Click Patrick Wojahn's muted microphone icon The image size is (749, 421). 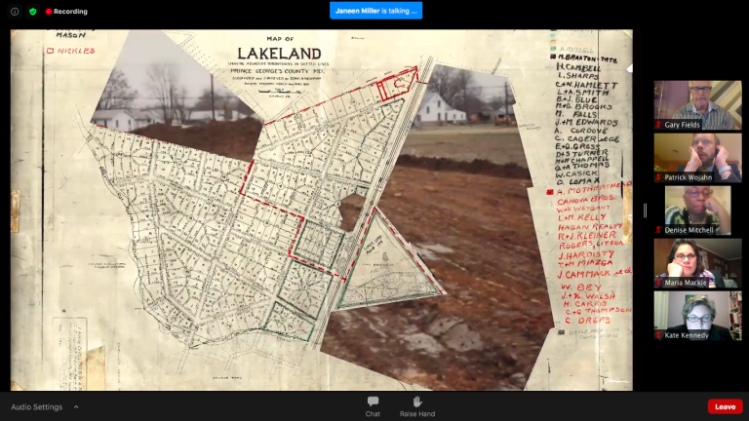pos(659,177)
